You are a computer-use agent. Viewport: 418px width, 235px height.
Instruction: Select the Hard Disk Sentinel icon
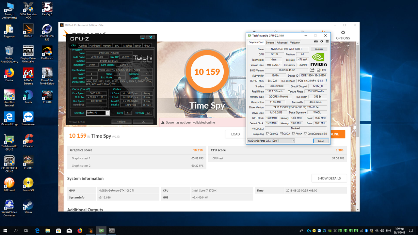point(9,99)
